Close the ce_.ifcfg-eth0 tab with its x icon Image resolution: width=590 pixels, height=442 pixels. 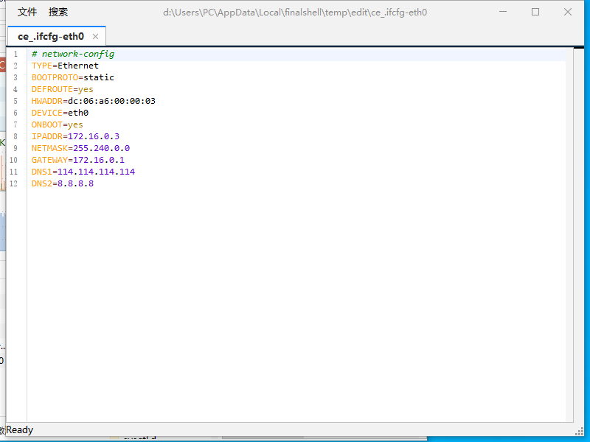pos(95,36)
